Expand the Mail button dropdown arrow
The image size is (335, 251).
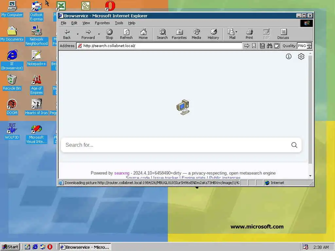236,32
